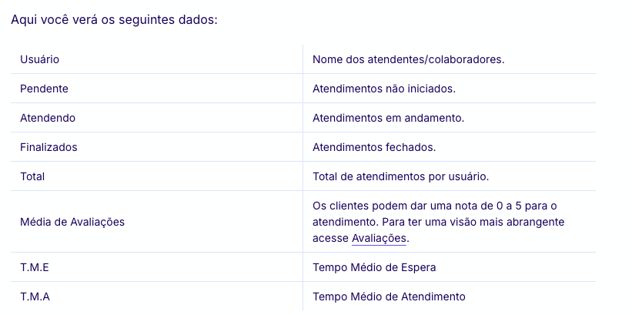Click the T.M.A row label
Viewport: 632px width, 315px height.
tap(35, 297)
